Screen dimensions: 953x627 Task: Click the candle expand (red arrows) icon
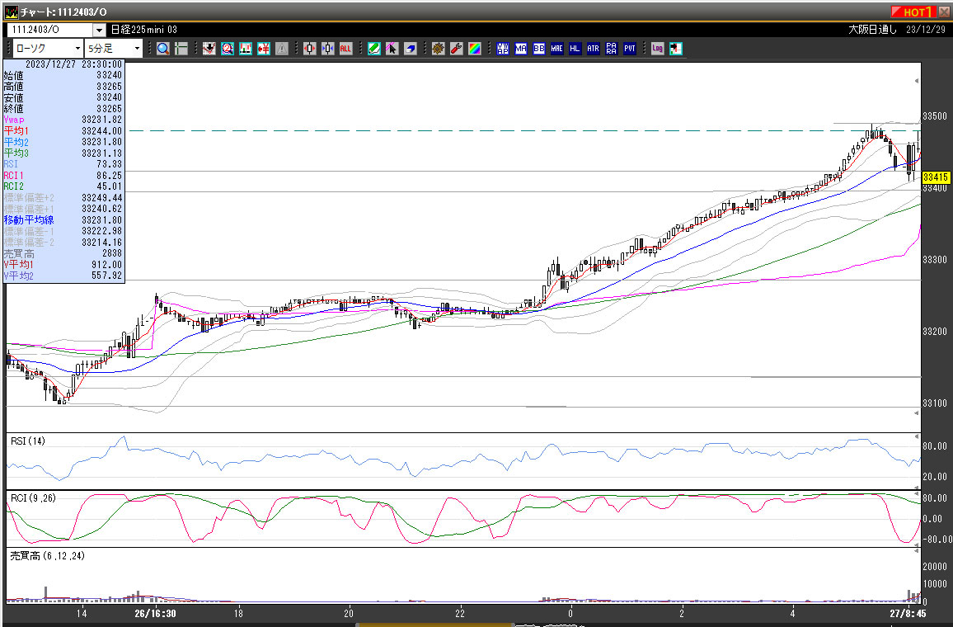(309, 49)
